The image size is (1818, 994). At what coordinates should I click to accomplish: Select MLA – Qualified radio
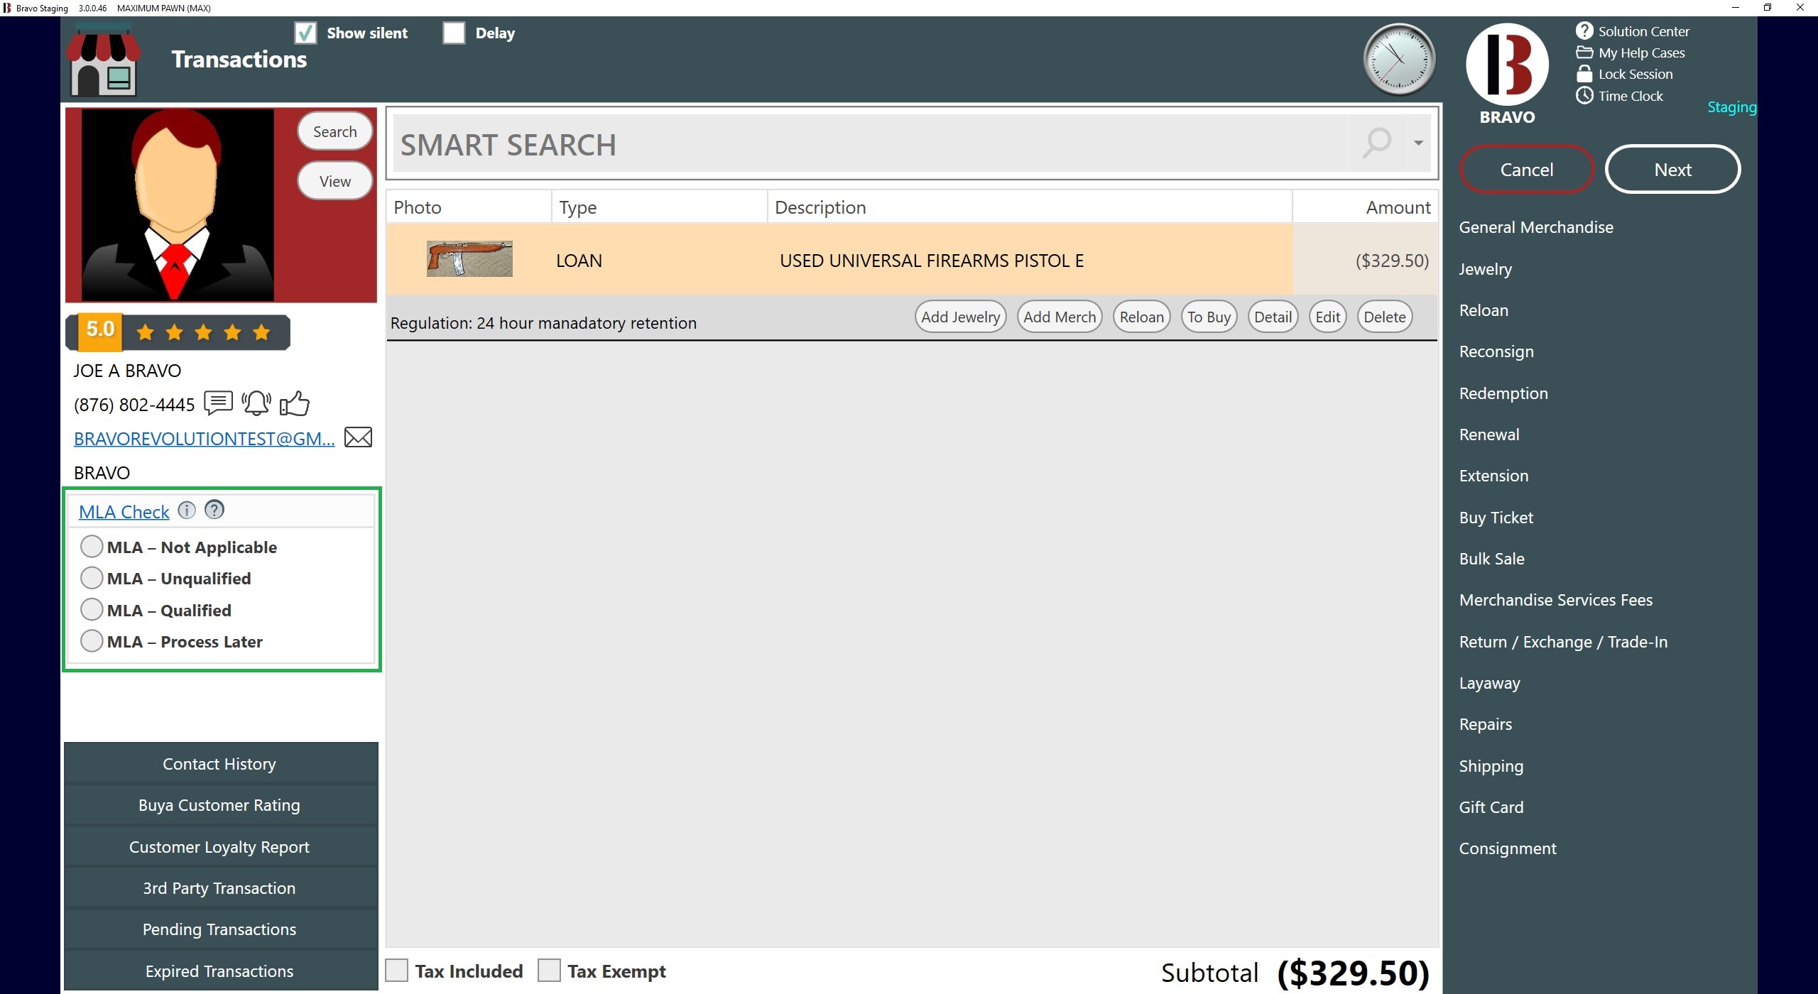click(x=92, y=610)
